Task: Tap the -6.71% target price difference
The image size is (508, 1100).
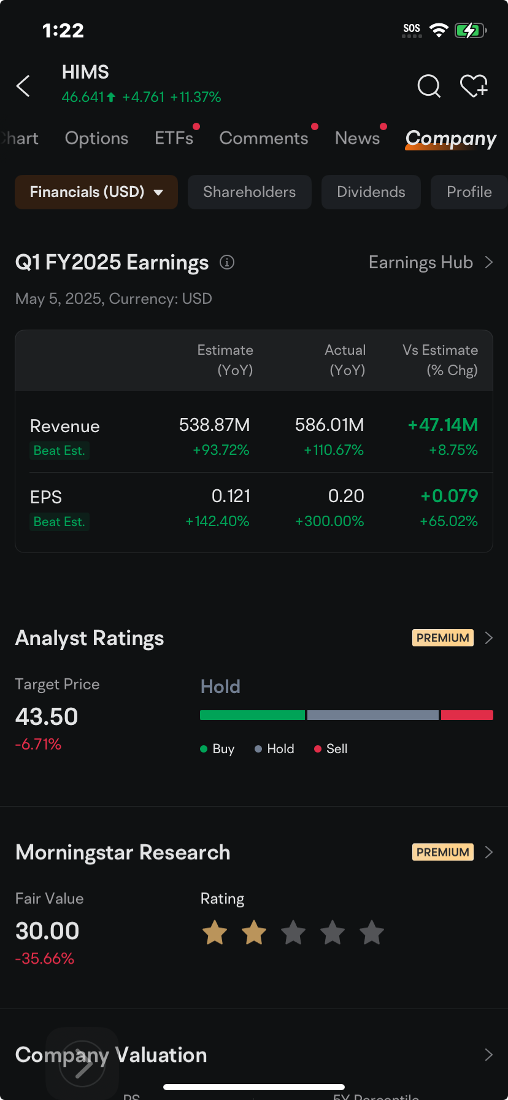Action: pos(38,745)
